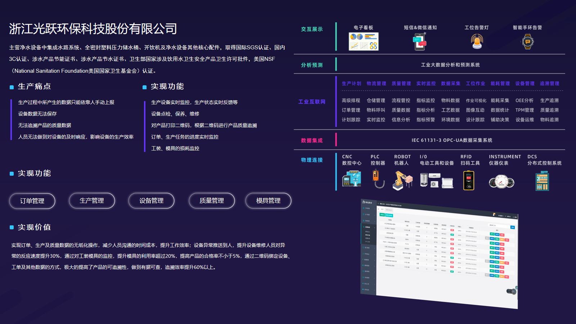This screenshot has width=576, height=324.
Task: Select the INSTRUMENT 仪器仪表 gauge icon
Action: (x=501, y=181)
